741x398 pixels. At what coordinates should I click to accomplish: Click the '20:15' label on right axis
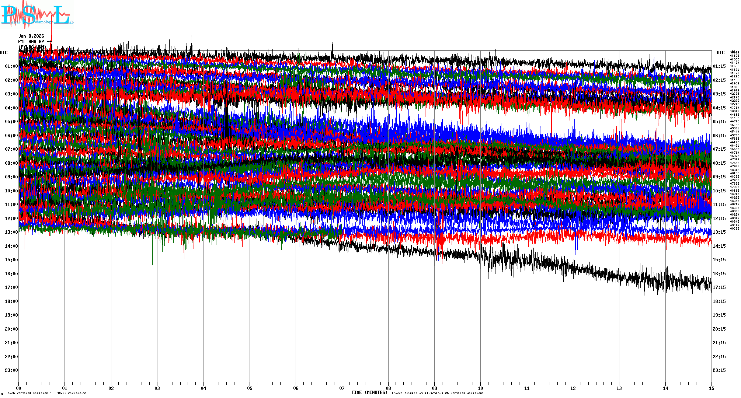(719, 329)
